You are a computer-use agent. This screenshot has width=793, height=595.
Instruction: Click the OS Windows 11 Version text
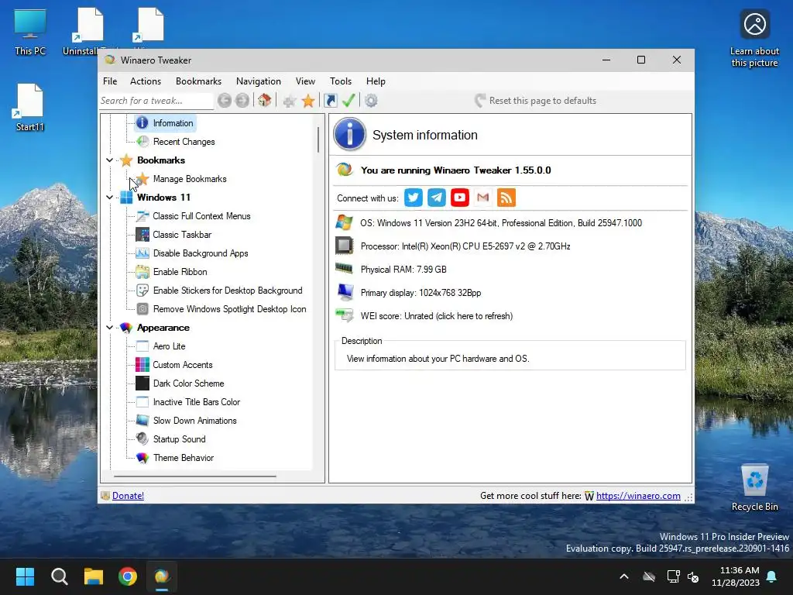point(501,223)
